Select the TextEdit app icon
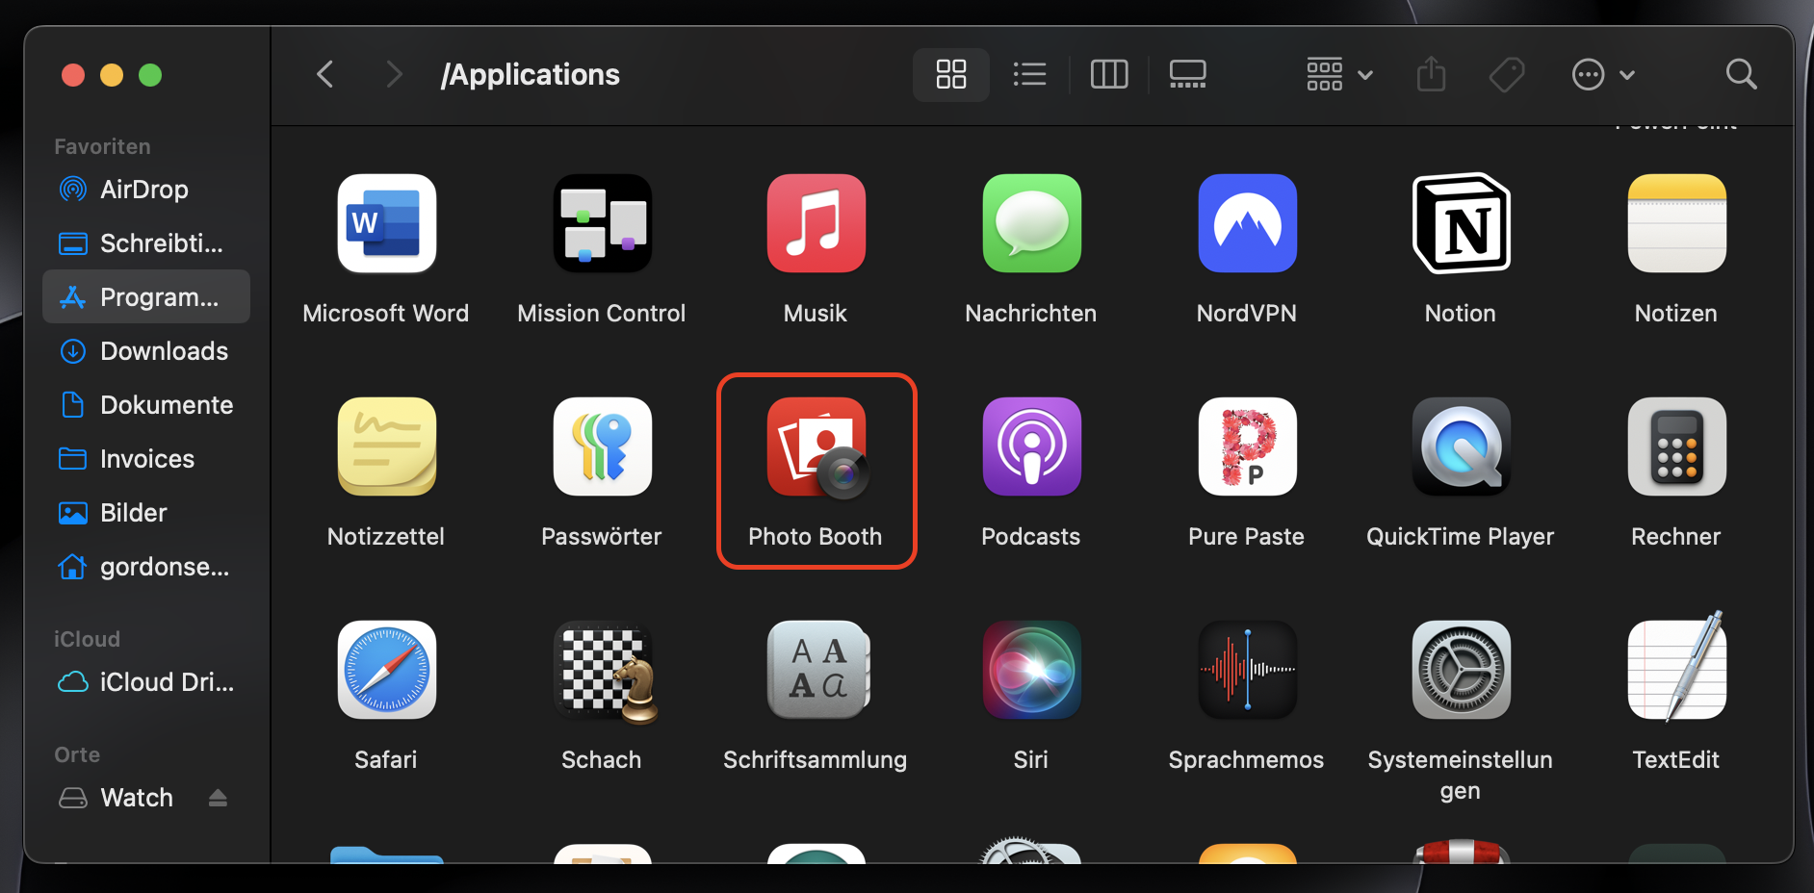The height and width of the screenshot is (893, 1814). (1676, 666)
